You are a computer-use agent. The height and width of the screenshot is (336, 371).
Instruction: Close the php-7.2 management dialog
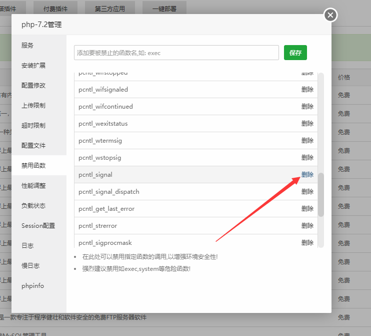tap(330, 15)
